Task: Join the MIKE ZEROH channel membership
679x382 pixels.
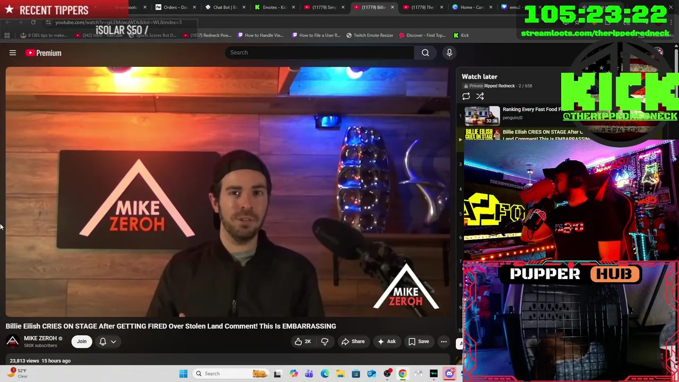Action: (82, 342)
